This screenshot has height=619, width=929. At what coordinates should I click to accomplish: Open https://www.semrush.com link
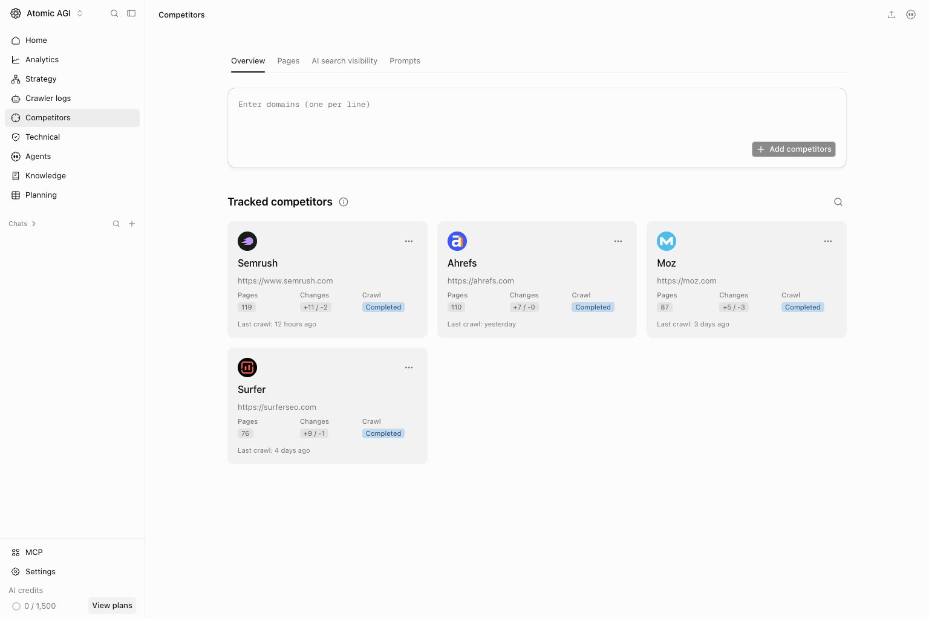tap(285, 281)
